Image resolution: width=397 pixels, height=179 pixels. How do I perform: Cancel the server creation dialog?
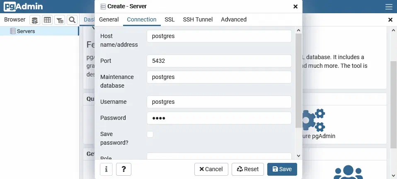(x=211, y=169)
